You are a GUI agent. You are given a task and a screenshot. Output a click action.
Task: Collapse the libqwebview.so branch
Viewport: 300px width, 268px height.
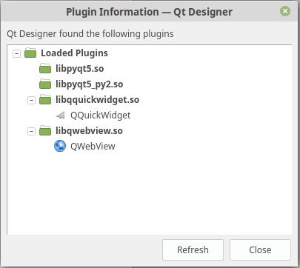coord(31,131)
